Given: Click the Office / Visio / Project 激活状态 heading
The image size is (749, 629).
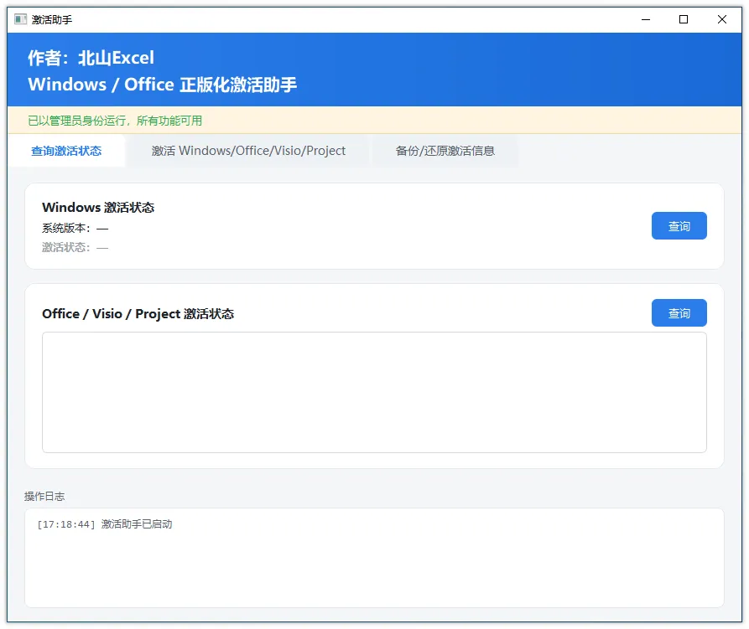Looking at the screenshot, I should 138,314.
